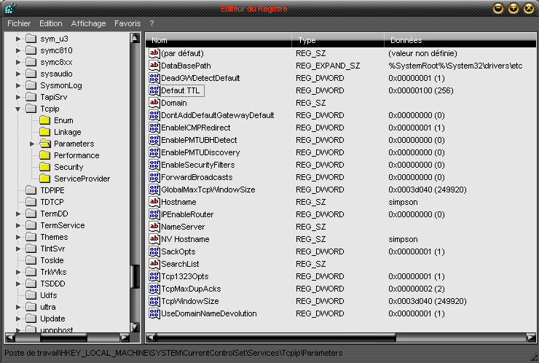Screen dimensions: 539x363
Task: Click the ForwardBroadcasts DWORD icon
Action: 154,177
